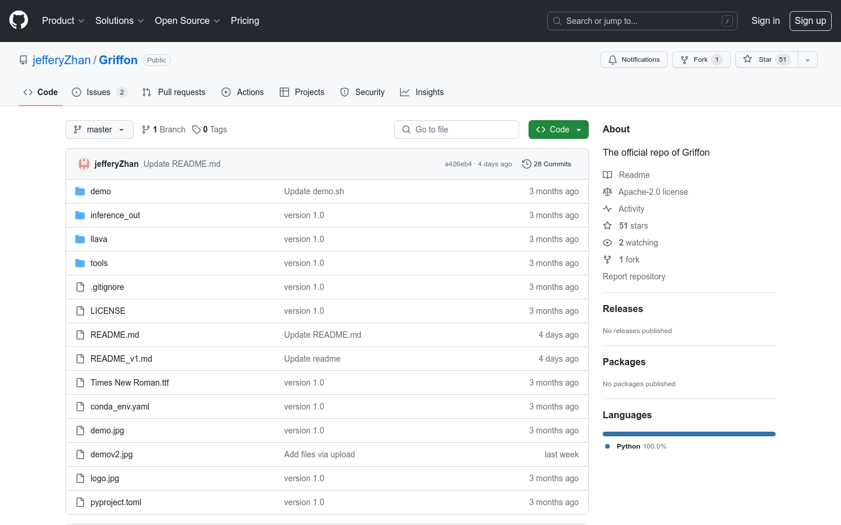View the 1 fork link in About
This screenshot has height=525, width=841.
[x=621, y=260]
